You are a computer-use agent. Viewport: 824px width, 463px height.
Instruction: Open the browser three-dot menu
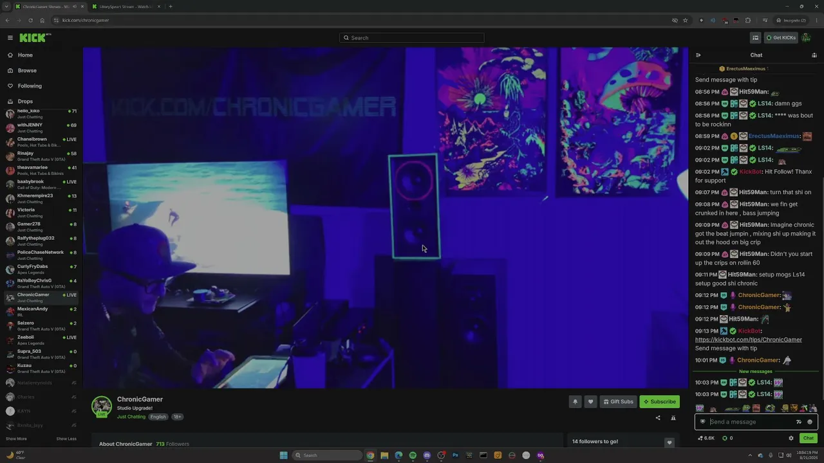pyautogui.click(x=816, y=20)
